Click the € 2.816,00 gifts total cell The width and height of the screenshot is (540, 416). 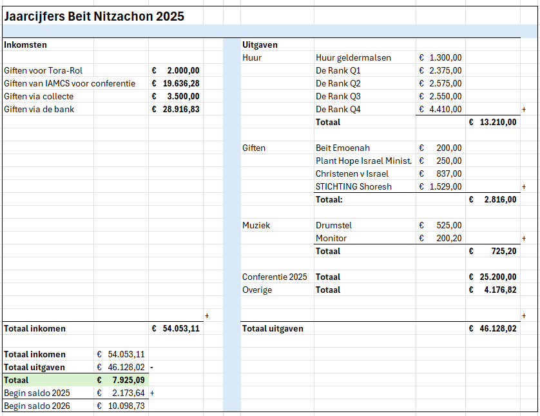492,199
